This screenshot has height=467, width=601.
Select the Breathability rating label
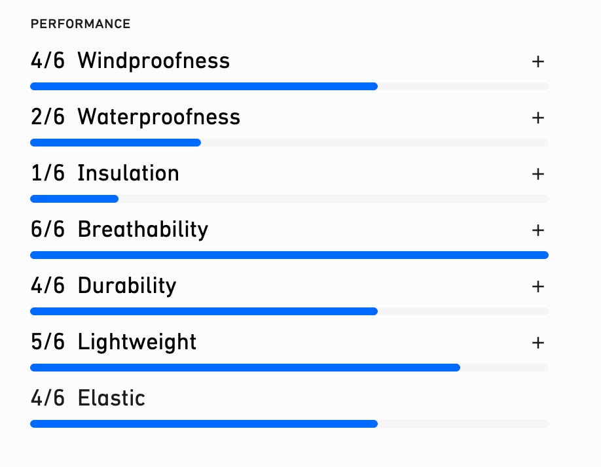119,230
